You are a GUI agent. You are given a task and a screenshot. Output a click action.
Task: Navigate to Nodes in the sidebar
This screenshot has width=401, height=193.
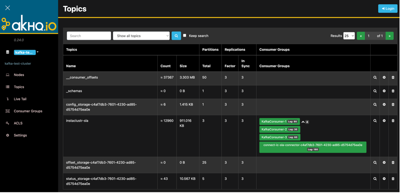click(x=19, y=75)
